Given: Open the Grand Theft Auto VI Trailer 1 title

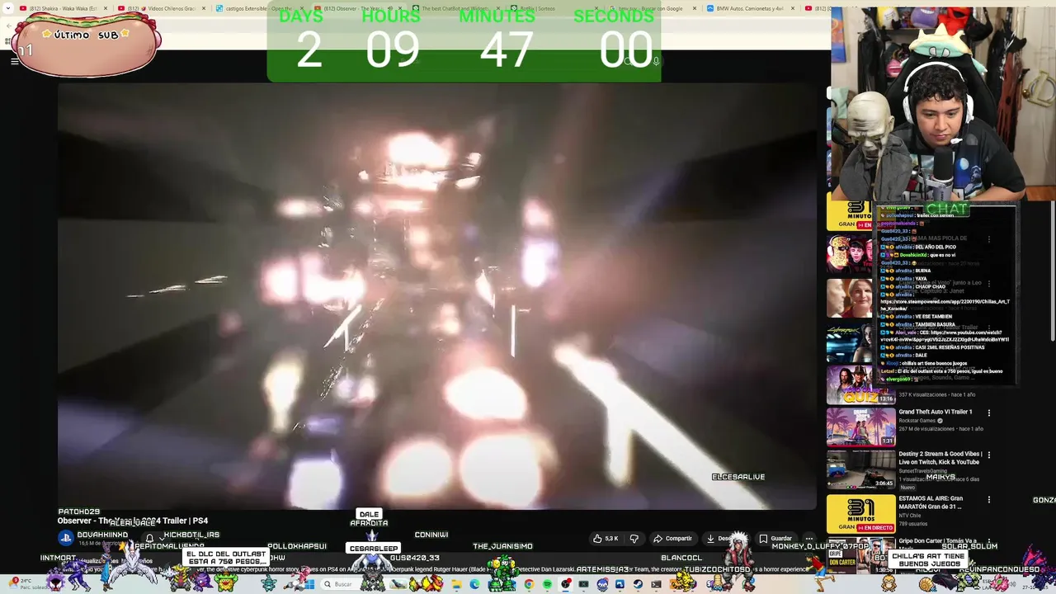Looking at the screenshot, I should 935,412.
